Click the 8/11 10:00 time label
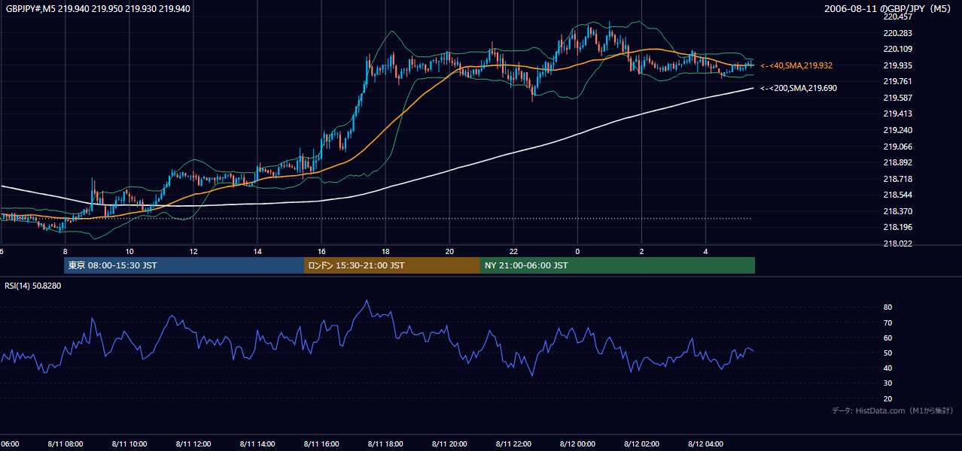This screenshot has width=962, height=451. click(129, 444)
